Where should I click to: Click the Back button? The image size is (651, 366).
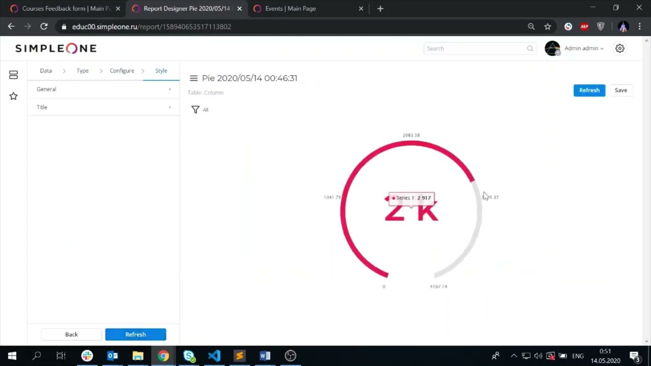point(71,334)
